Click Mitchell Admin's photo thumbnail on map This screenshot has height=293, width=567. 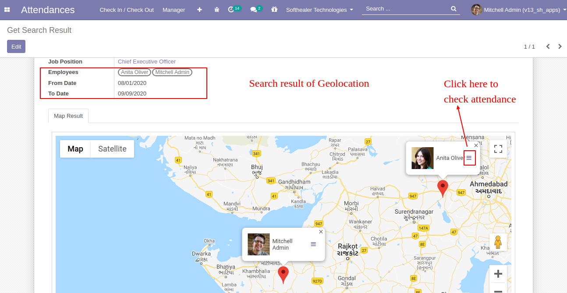point(259,244)
